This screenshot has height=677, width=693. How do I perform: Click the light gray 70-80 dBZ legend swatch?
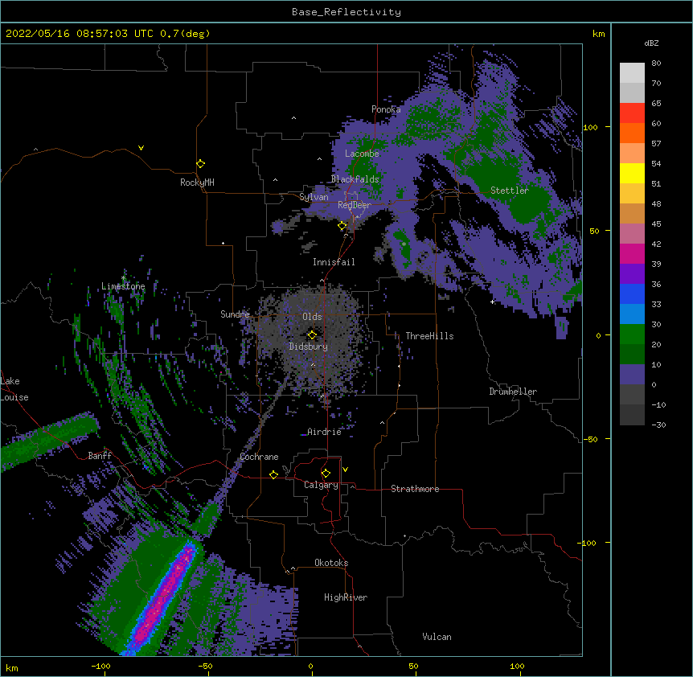point(632,73)
